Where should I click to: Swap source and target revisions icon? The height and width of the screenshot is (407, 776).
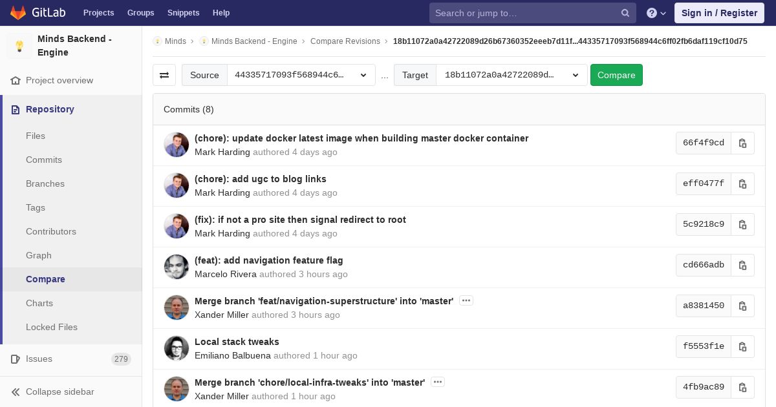coord(164,75)
